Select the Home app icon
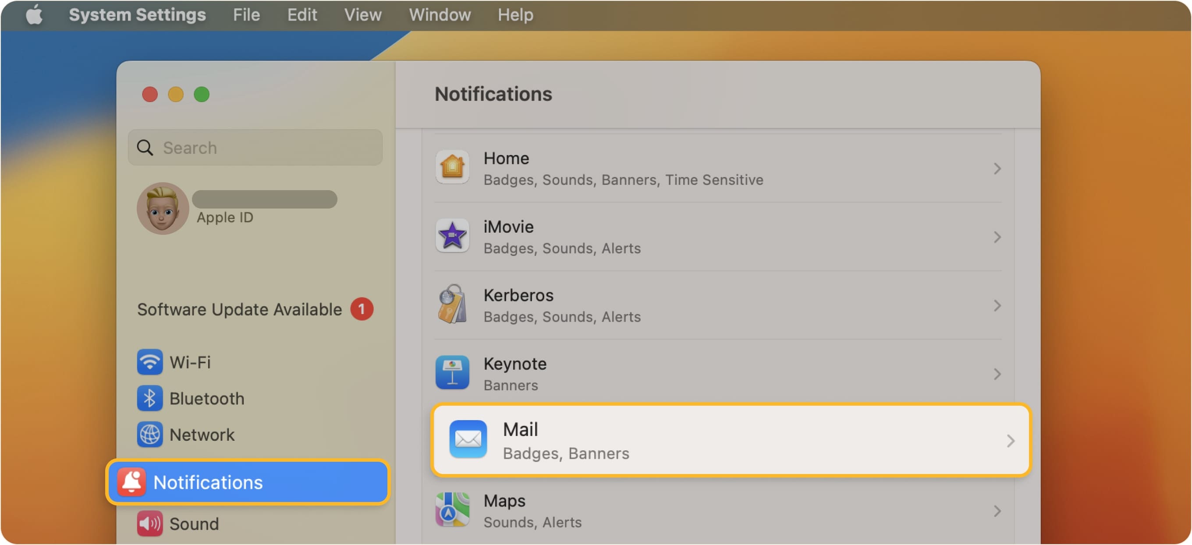1192x545 pixels. pos(452,167)
